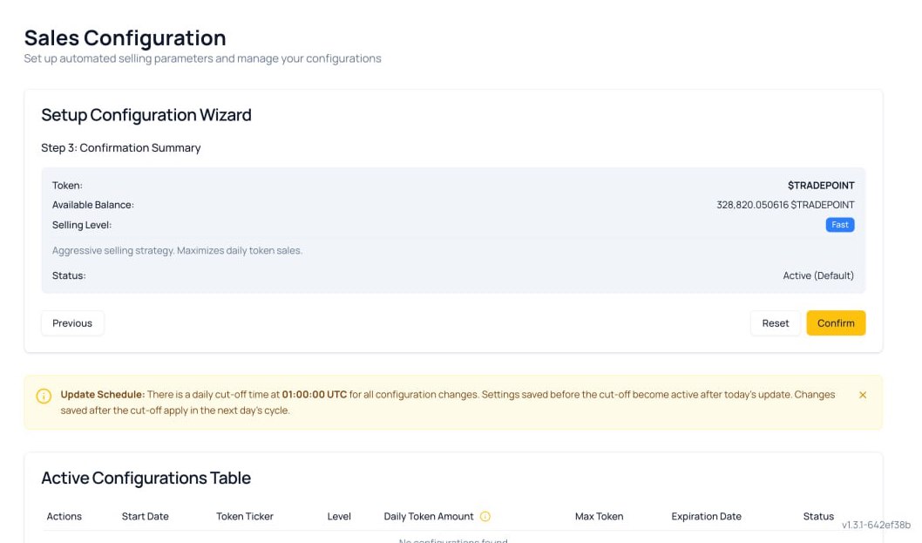
Task: Click the Active (Default) status value
Action: coord(818,275)
